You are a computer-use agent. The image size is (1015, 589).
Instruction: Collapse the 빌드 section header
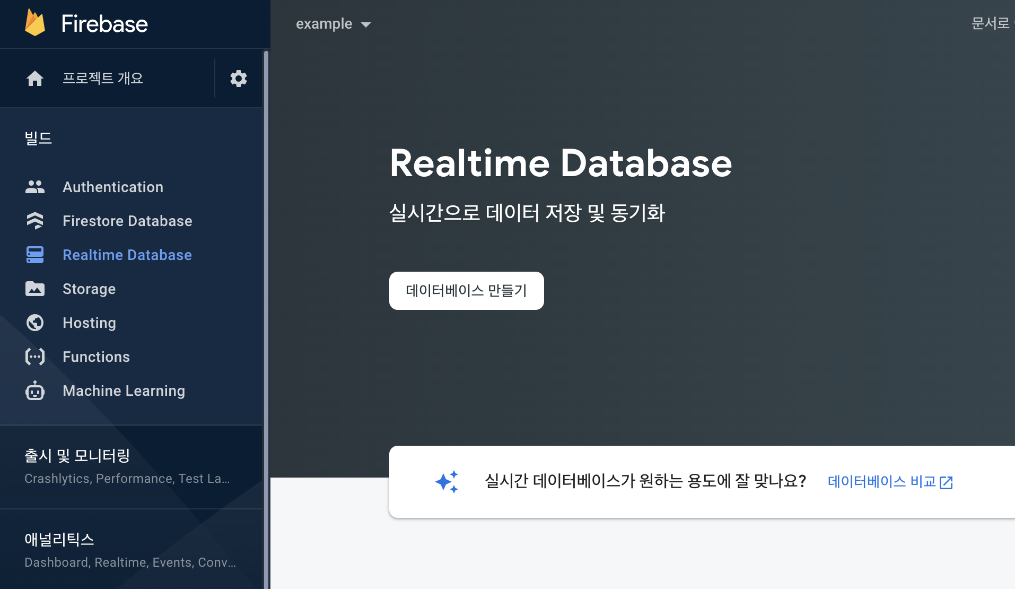click(38, 138)
